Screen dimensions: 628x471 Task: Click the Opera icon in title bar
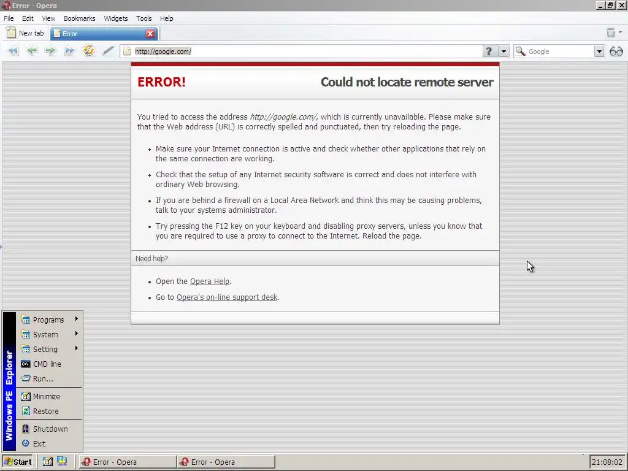(x=6, y=5)
